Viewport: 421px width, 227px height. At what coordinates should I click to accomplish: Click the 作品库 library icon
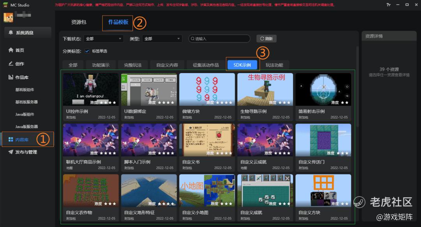pos(11,77)
